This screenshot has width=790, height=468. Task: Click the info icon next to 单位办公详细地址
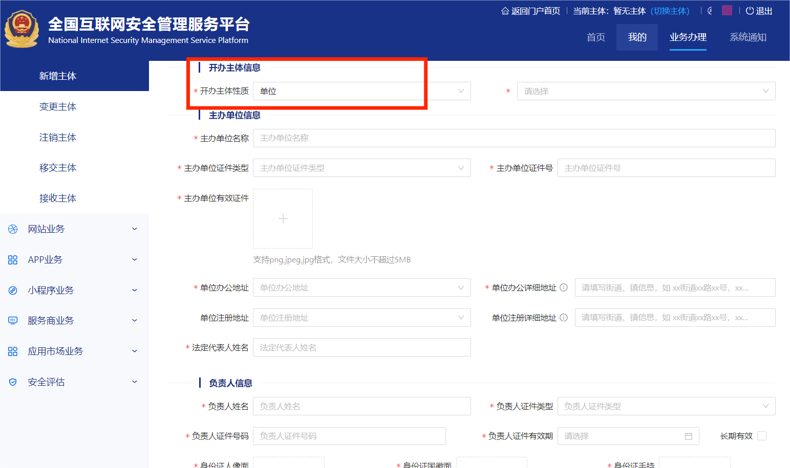pyautogui.click(x=564, y=287)
